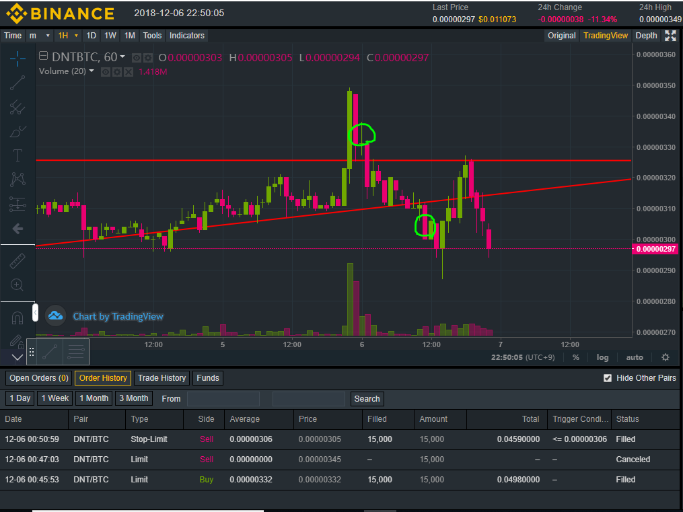Switch to the Depth chart view
Screen dimensions: 683x512
click(x=646, y=36)
